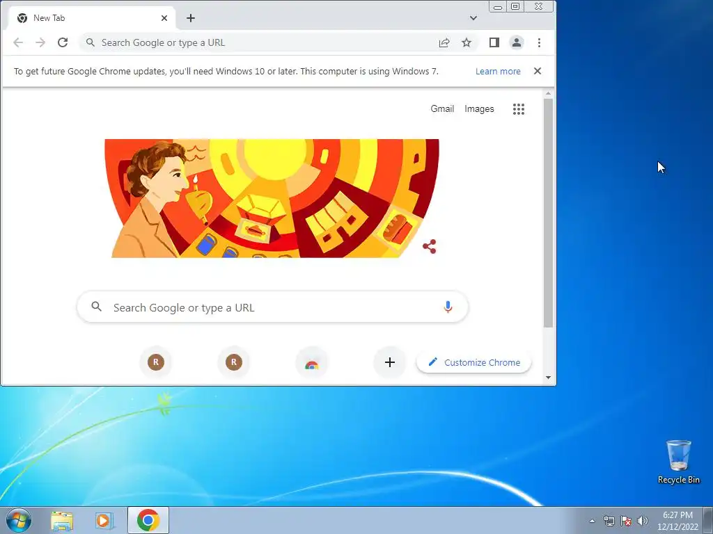This screenshot has height=534, width=713.
Task: Start voice search with microphone icon
Action: 448,307
